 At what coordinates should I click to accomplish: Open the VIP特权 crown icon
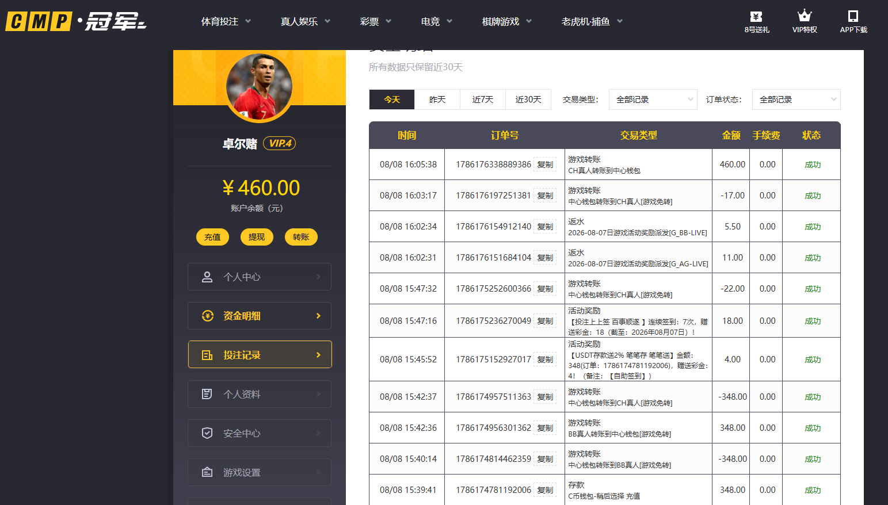pyautogui.click(x=805, y=16)
